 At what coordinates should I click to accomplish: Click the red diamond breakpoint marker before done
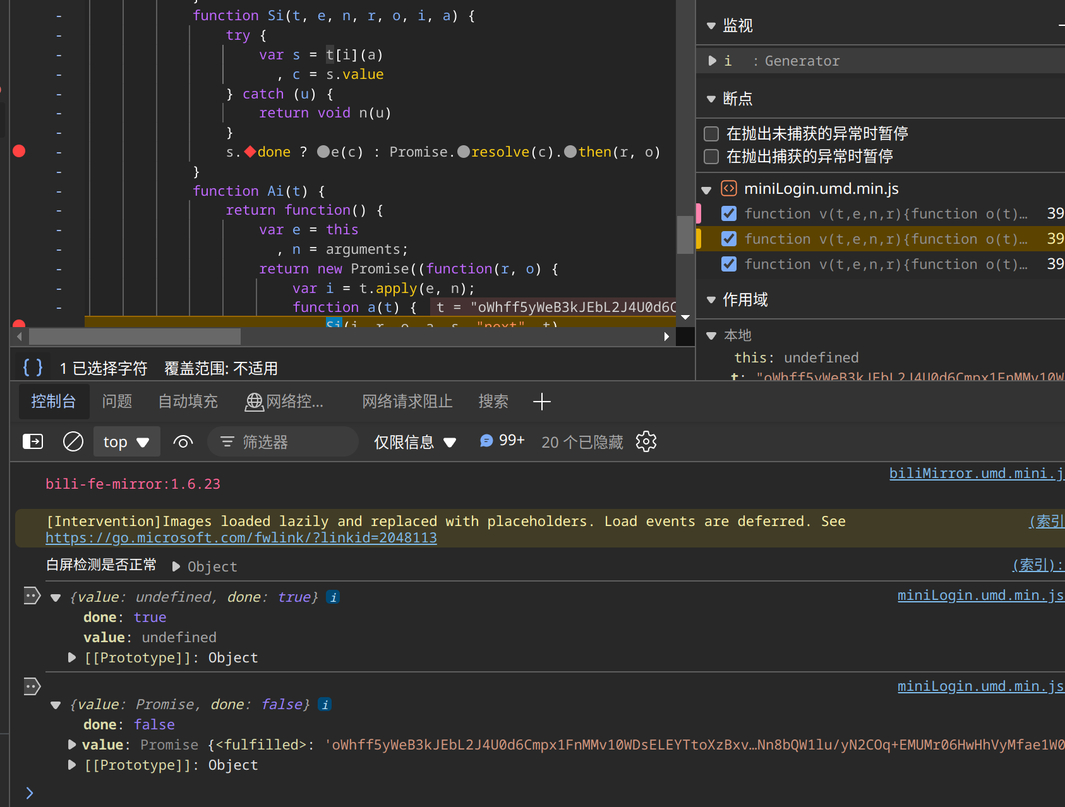click(250, 152)
